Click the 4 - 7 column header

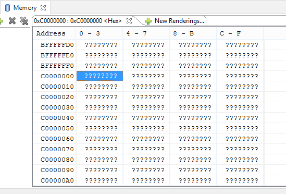[x=146, y=33]
